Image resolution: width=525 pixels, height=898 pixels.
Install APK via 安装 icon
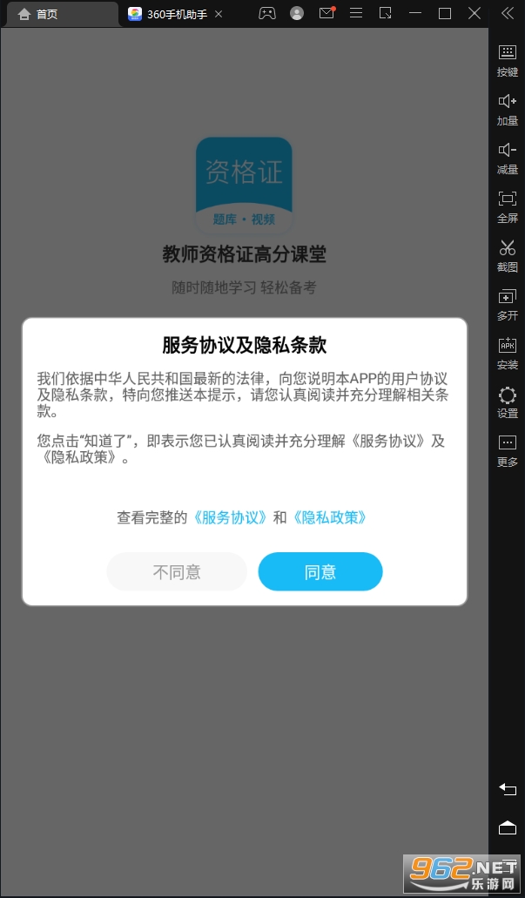(508, 353)
